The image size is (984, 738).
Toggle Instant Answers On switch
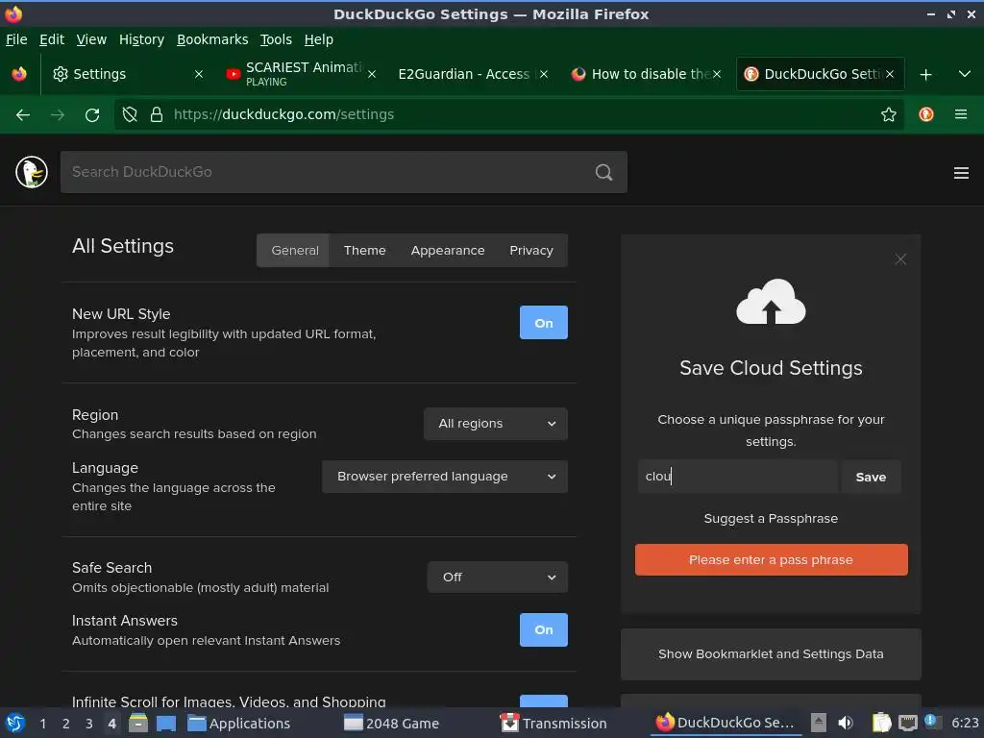click(x=544, y=629)
